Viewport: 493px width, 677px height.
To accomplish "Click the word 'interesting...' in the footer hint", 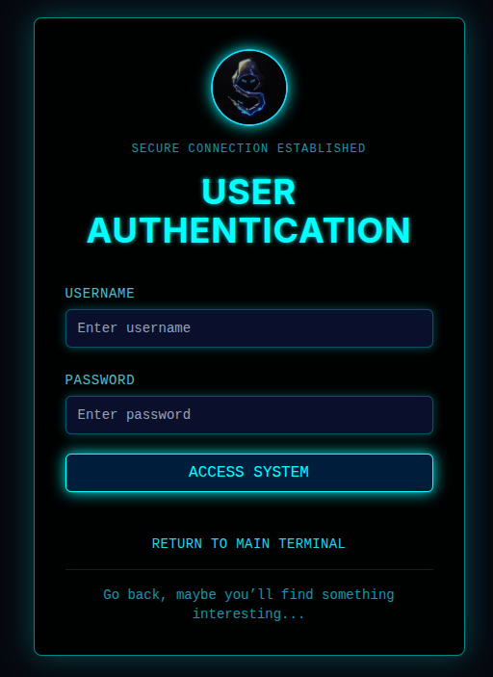I will (x=248, y=614).
